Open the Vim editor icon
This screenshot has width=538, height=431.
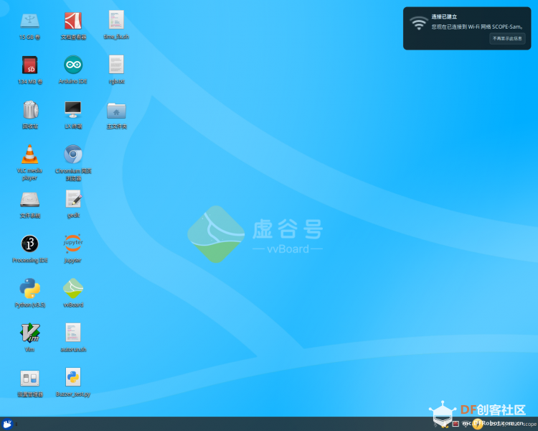30,333
